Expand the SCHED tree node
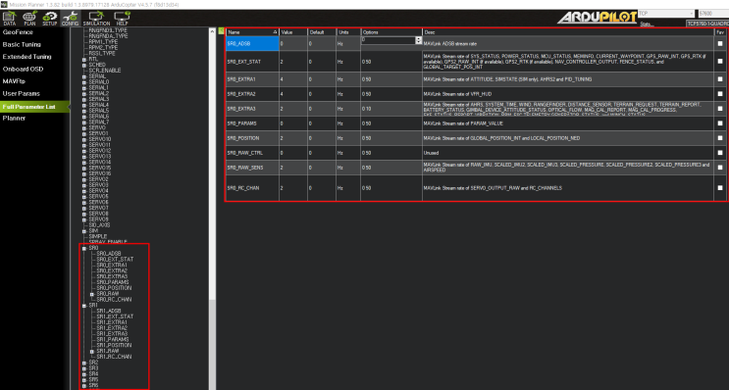729x390 pixels. point(84,65)
